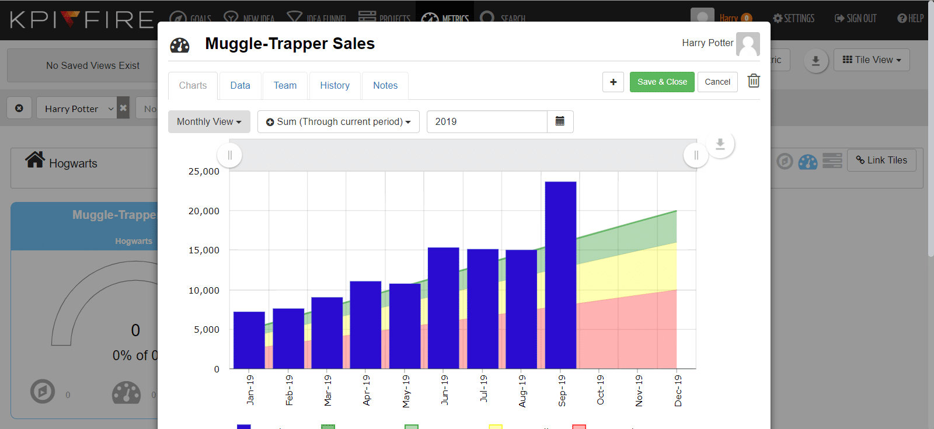Click the left chart range slider handle
The image size is (934, 429).
229,155
